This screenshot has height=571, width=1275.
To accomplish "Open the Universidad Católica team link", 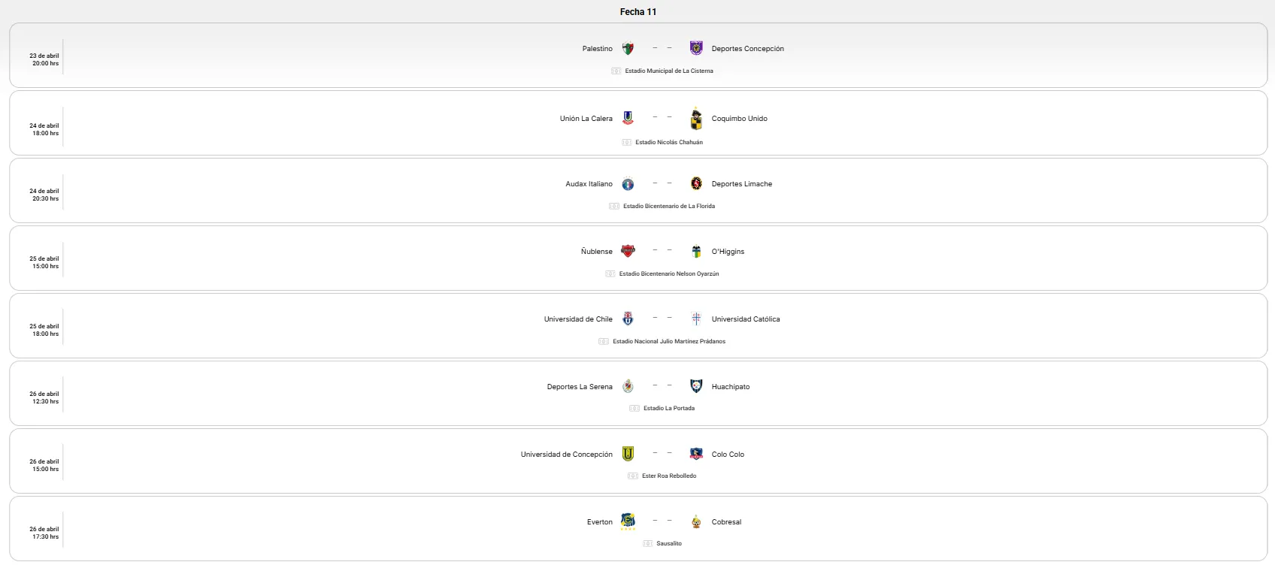I will click(746, 319).
